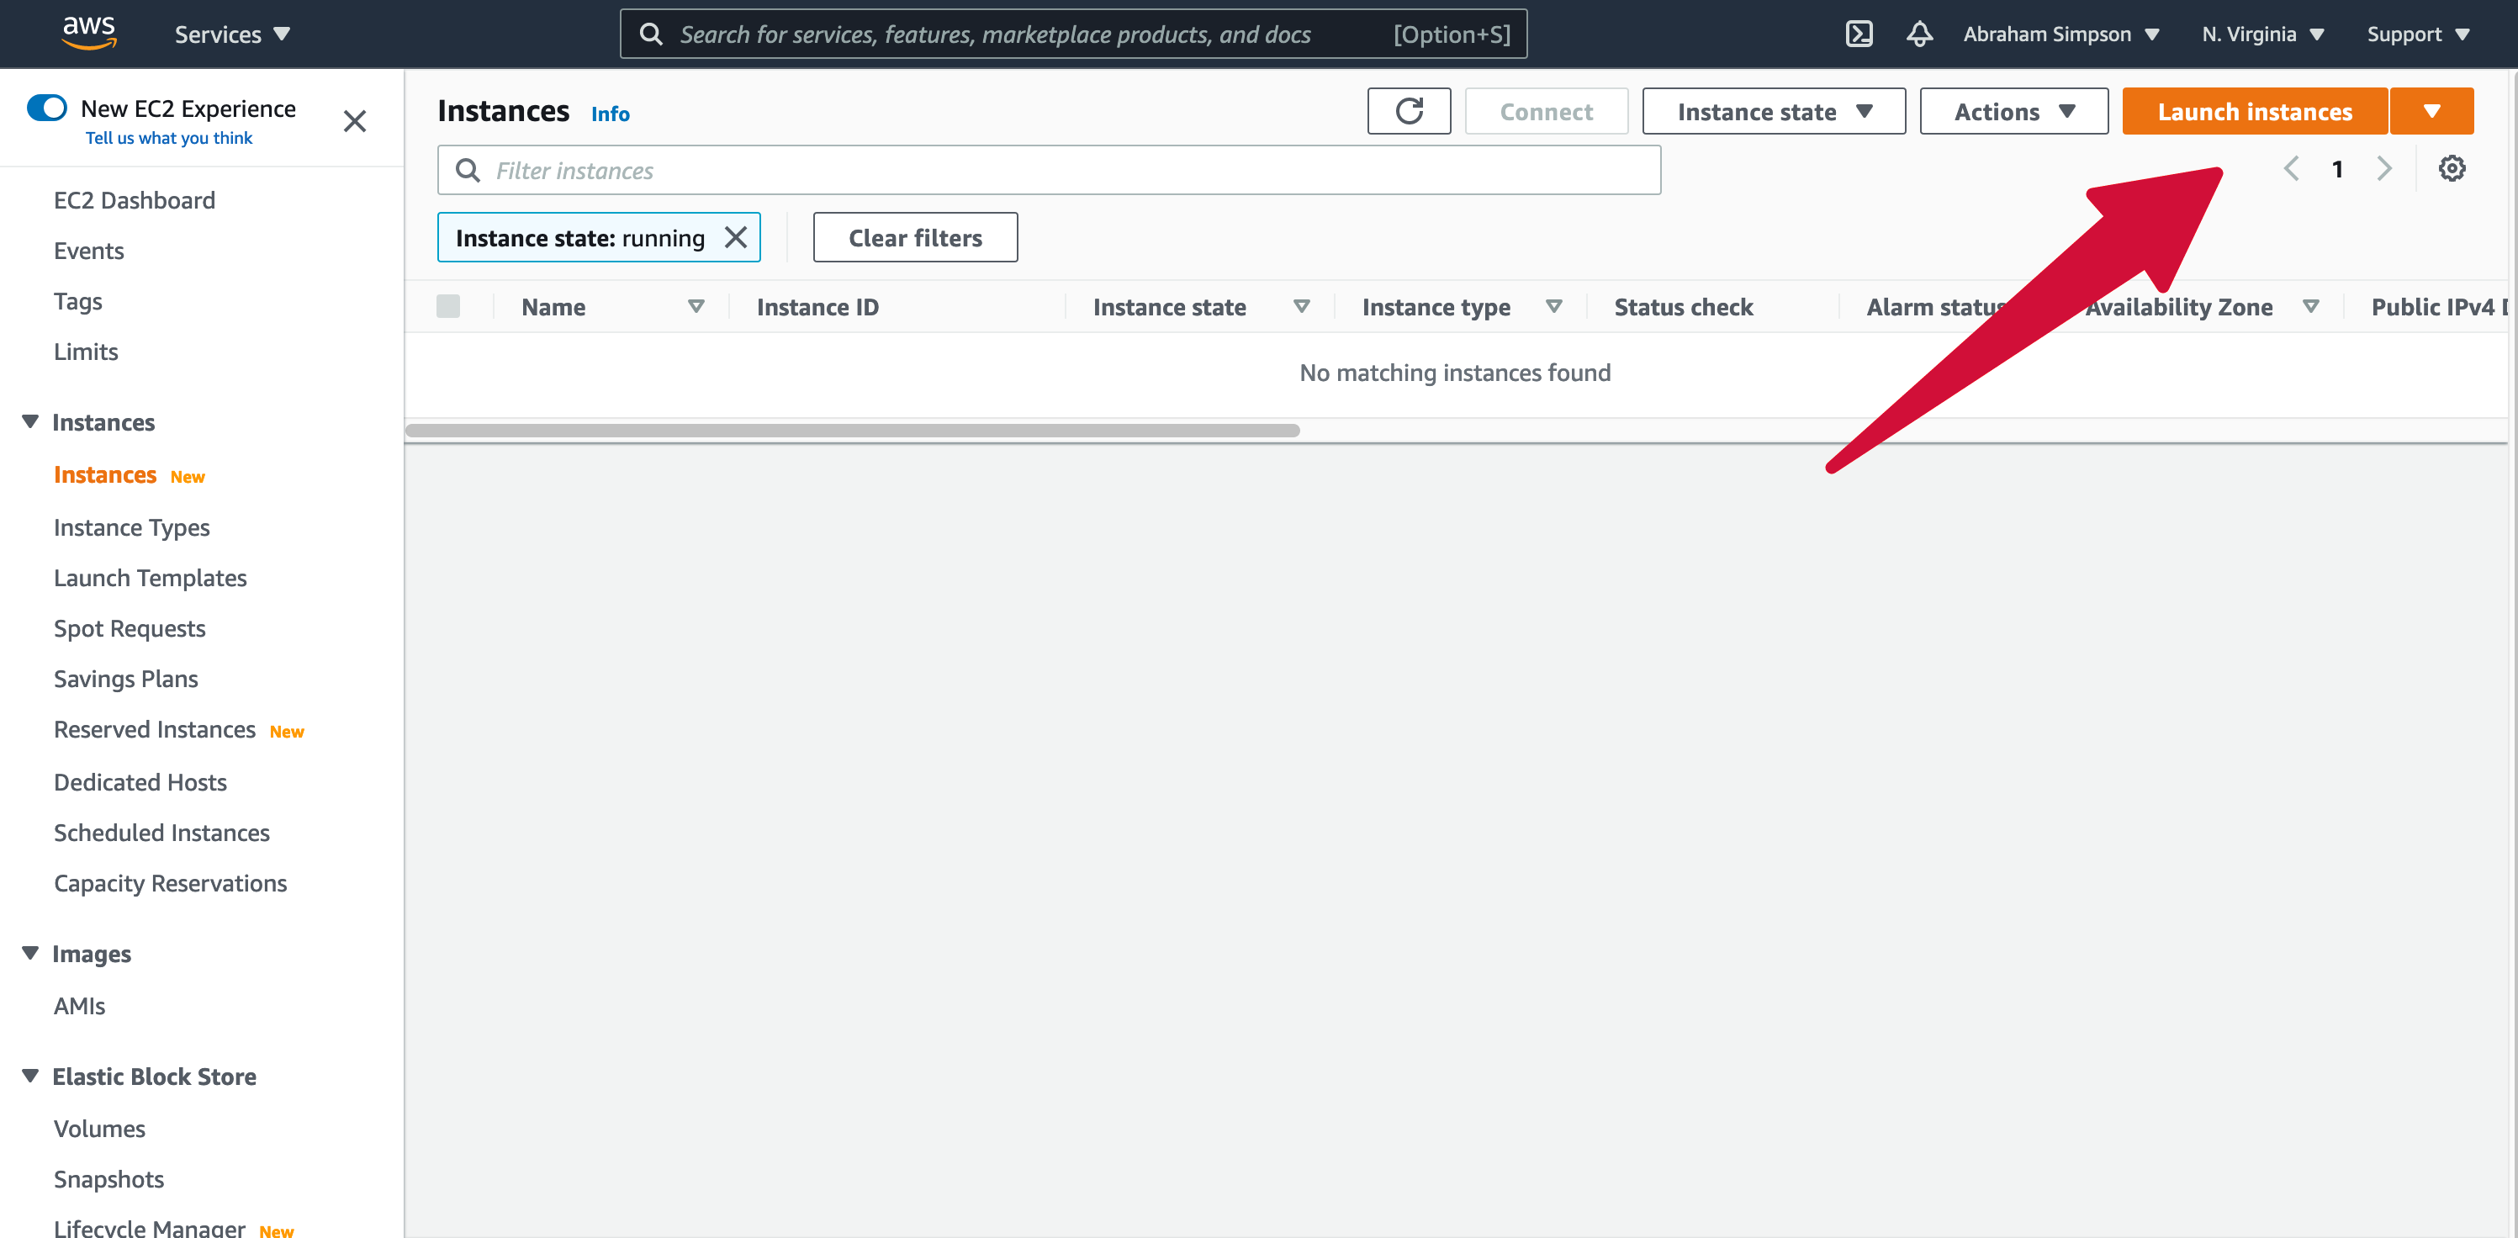The width and height of the screenshot is (2518, 1238).
Task: Click the N. Virginia region selector
Action: (x=2260, y=34)
